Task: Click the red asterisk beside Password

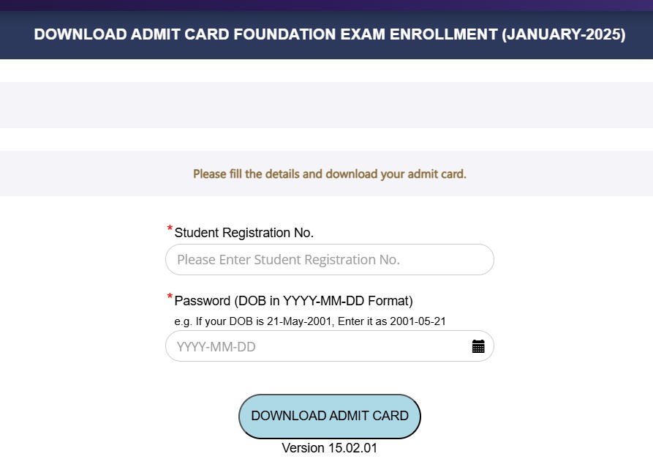Action: (x=170, y=297)
